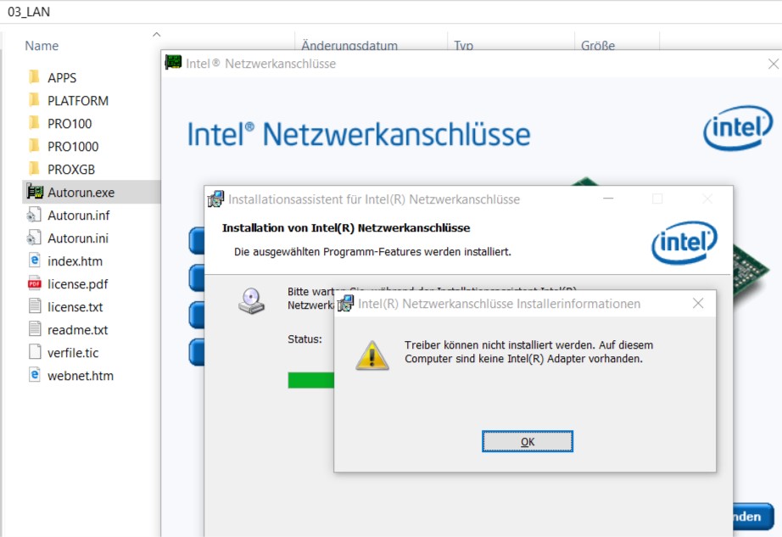782x537 pixels.
Task: Open the APPS folder
Action: [62, 78]
